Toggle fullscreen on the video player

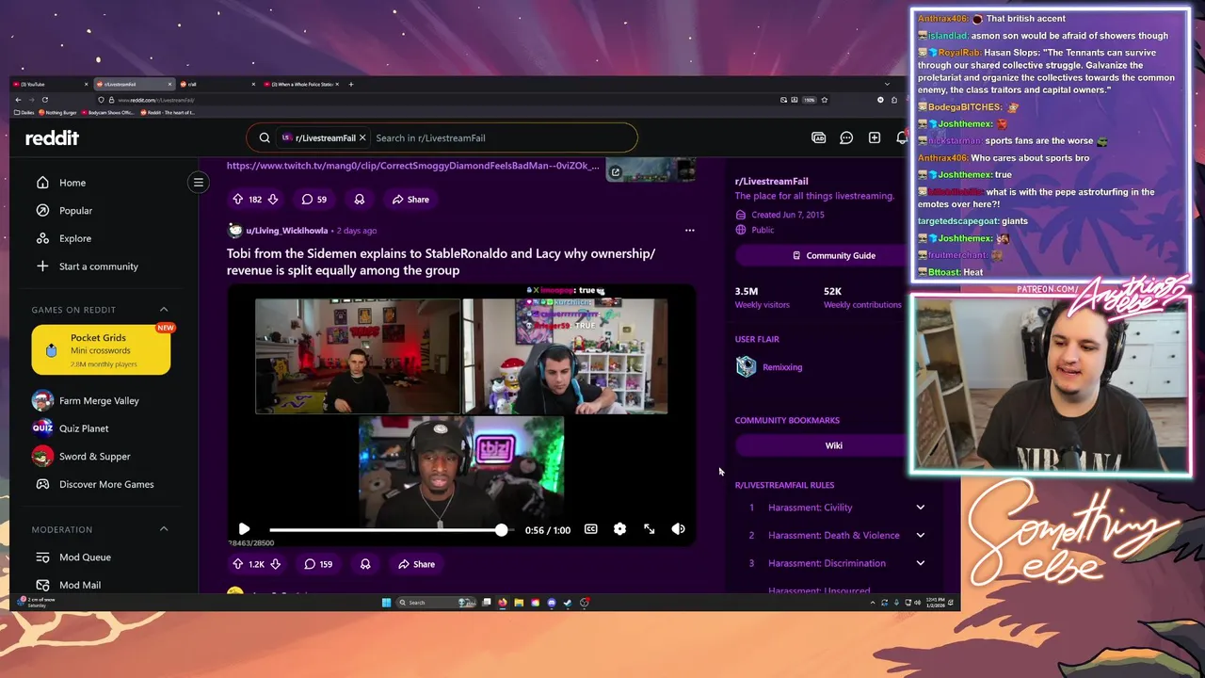click(x=649, y=529)
